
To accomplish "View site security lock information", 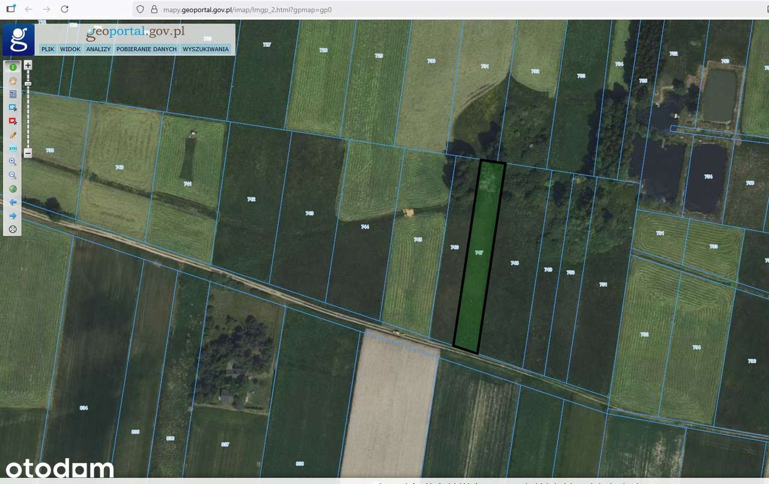I will [x=154, y=10].
